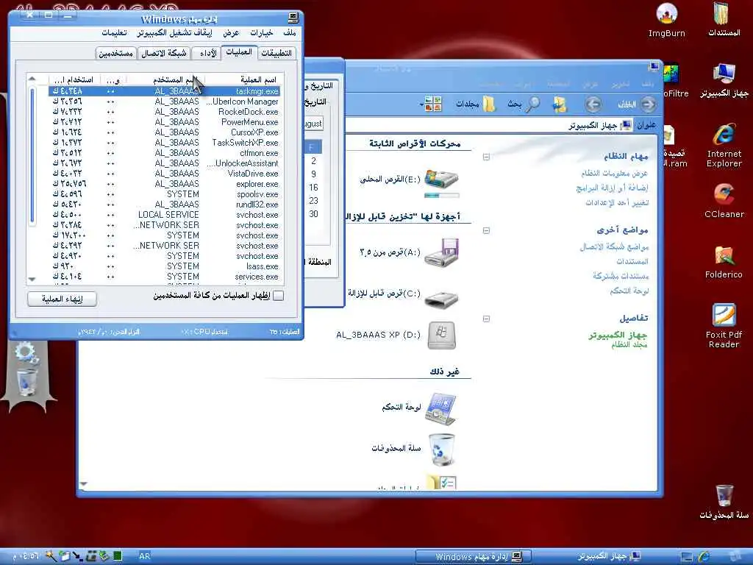
Task: Switch to the الأداء tab
Action: [208, 53]
